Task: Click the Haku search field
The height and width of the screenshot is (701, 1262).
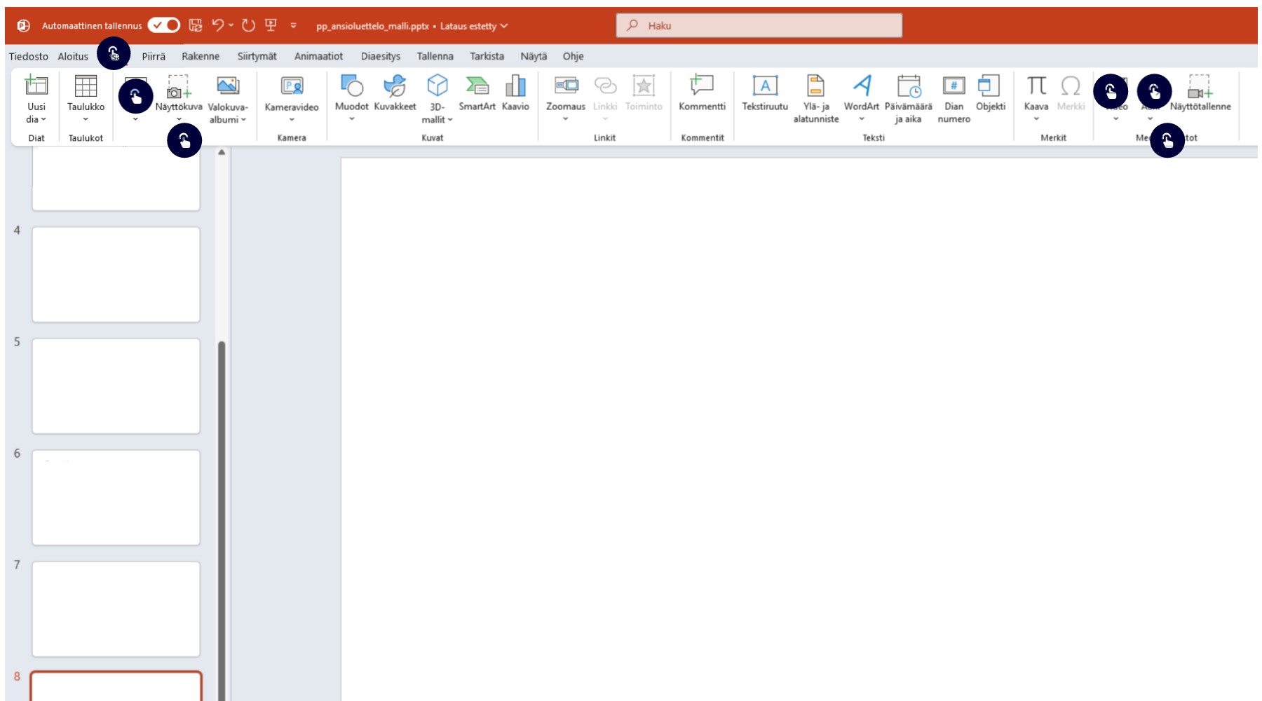Action: pos(759,25)
